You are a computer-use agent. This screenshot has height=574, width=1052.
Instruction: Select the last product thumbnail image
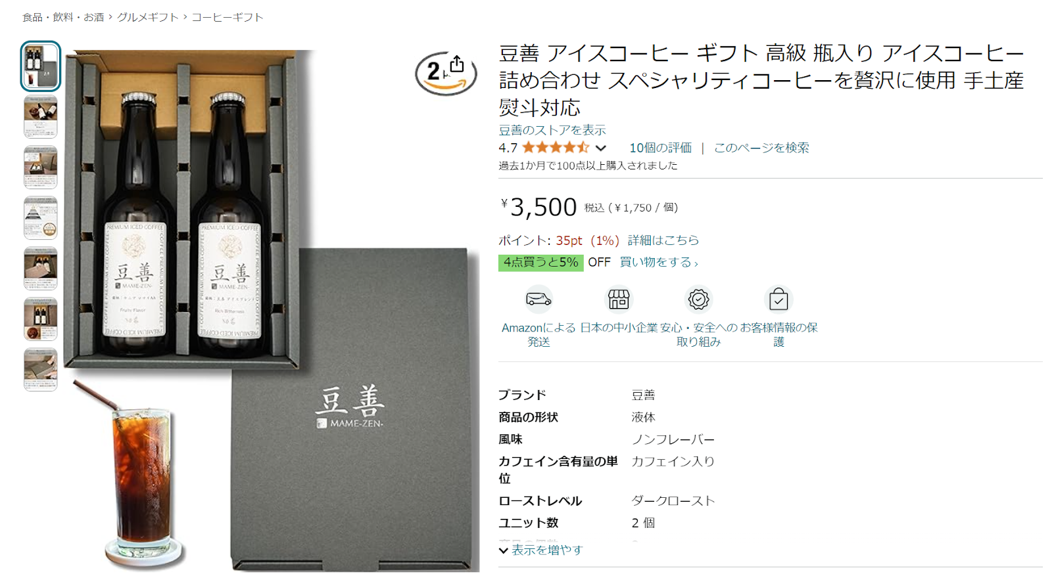click(x=41, y=370)
